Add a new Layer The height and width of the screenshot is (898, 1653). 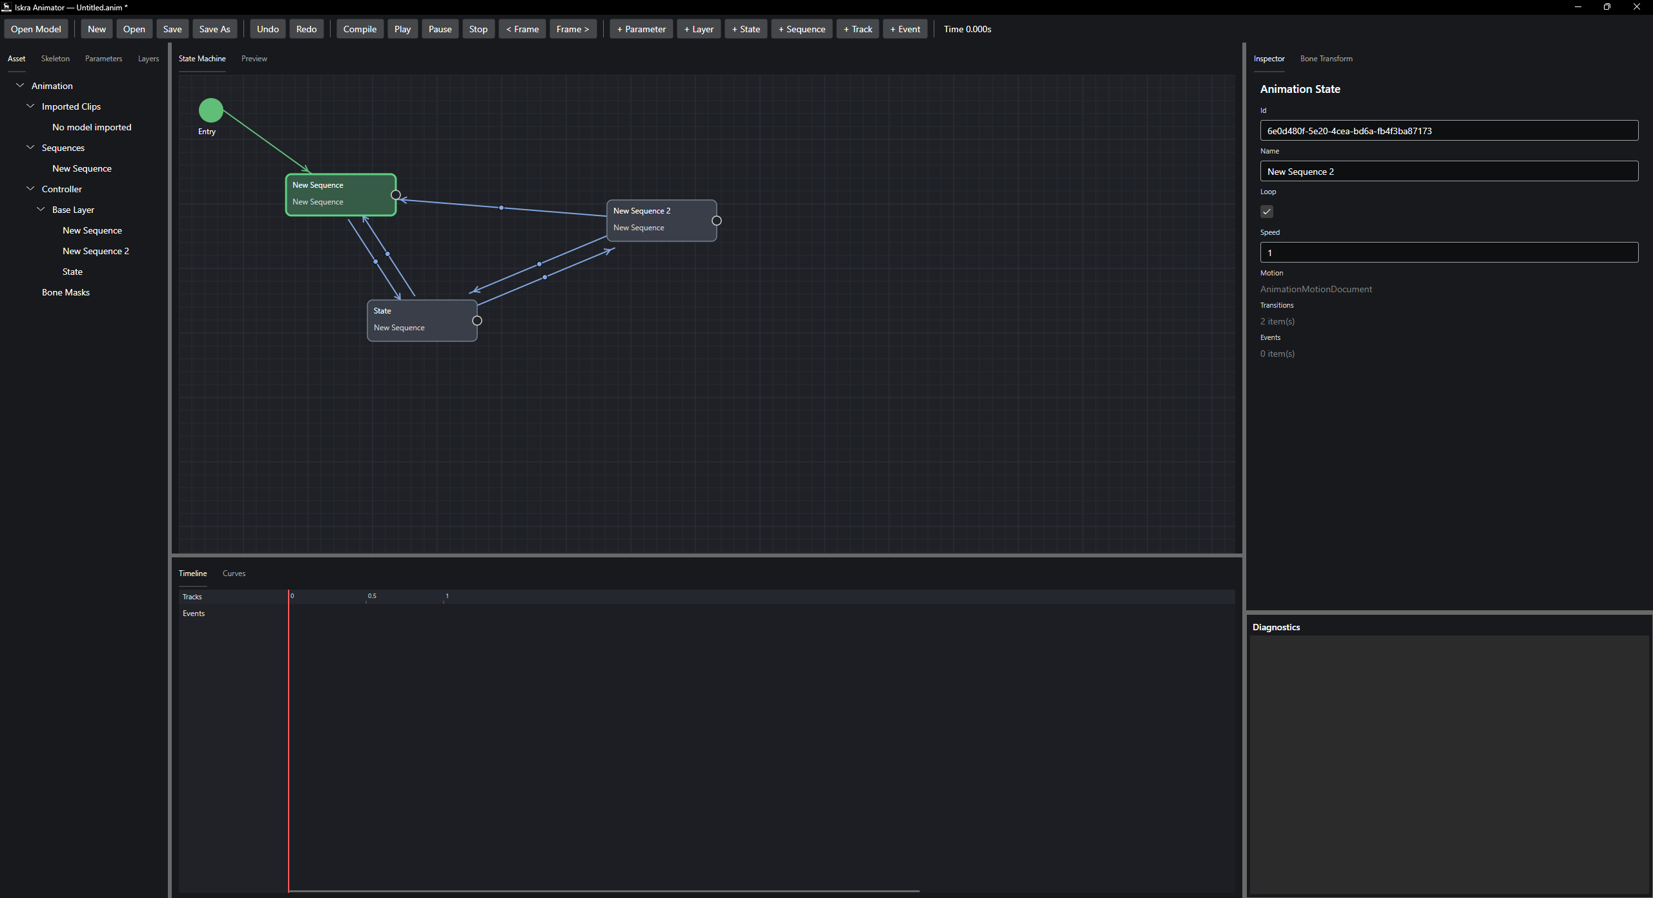[x=699, y=29]
